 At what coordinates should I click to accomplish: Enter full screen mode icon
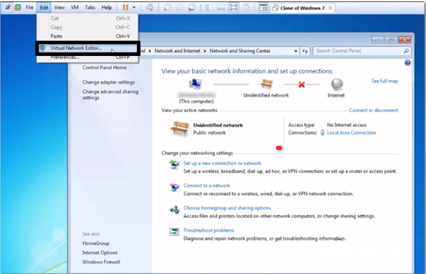pos(234,8)
